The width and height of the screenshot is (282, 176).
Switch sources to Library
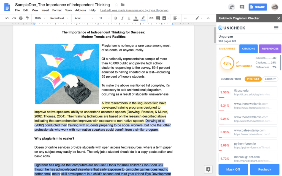click(270, 79)
